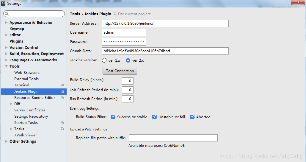
Task: Click the 'Available macroses: $JobName$' text
Action: (x=156, y=146)
